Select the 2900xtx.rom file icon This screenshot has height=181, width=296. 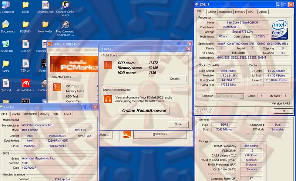point(45,5)
